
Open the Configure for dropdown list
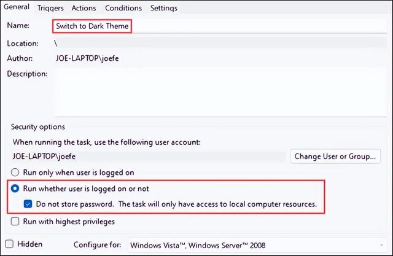pyautogui.click(x=257, y=245)
